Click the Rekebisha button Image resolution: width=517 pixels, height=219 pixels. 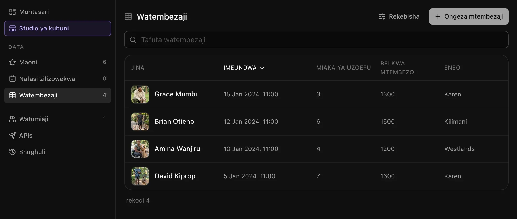point(399,16)
